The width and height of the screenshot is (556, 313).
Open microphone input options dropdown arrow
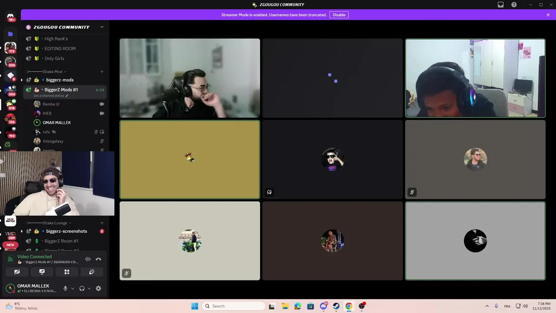point(73,288)
